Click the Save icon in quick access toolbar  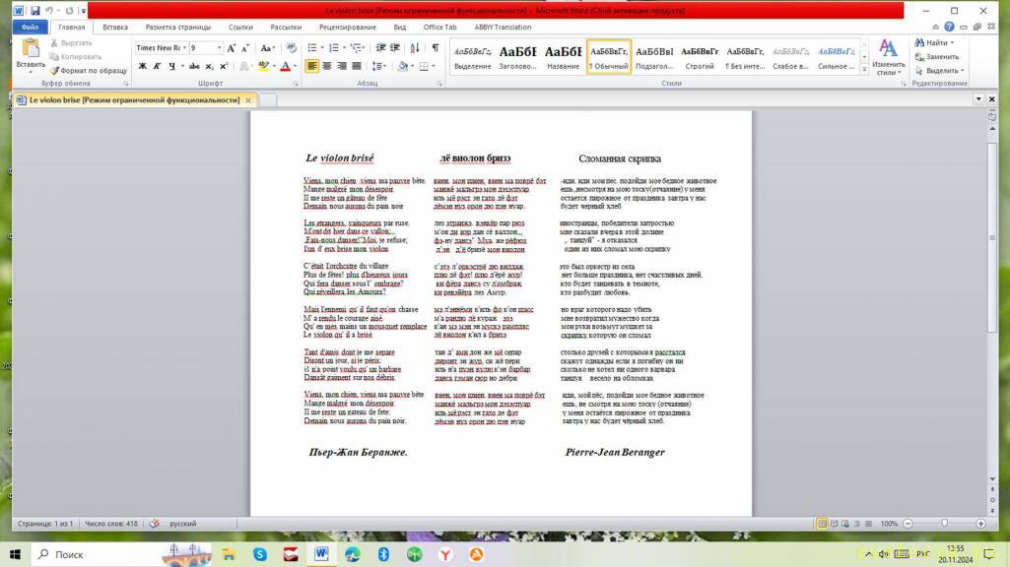(35, 11)
